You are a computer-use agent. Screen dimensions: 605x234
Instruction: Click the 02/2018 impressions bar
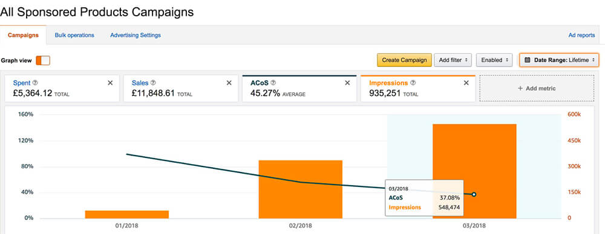coord(301,189)
